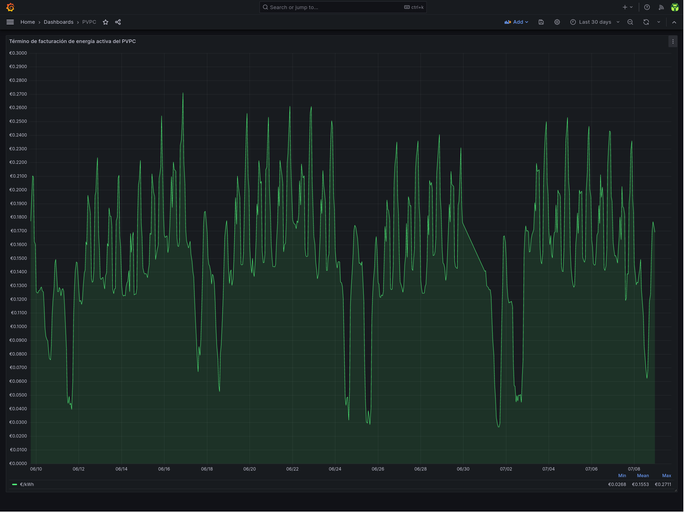
Task: Click the €0.3000 y-axis label
Action: [18, 53]
